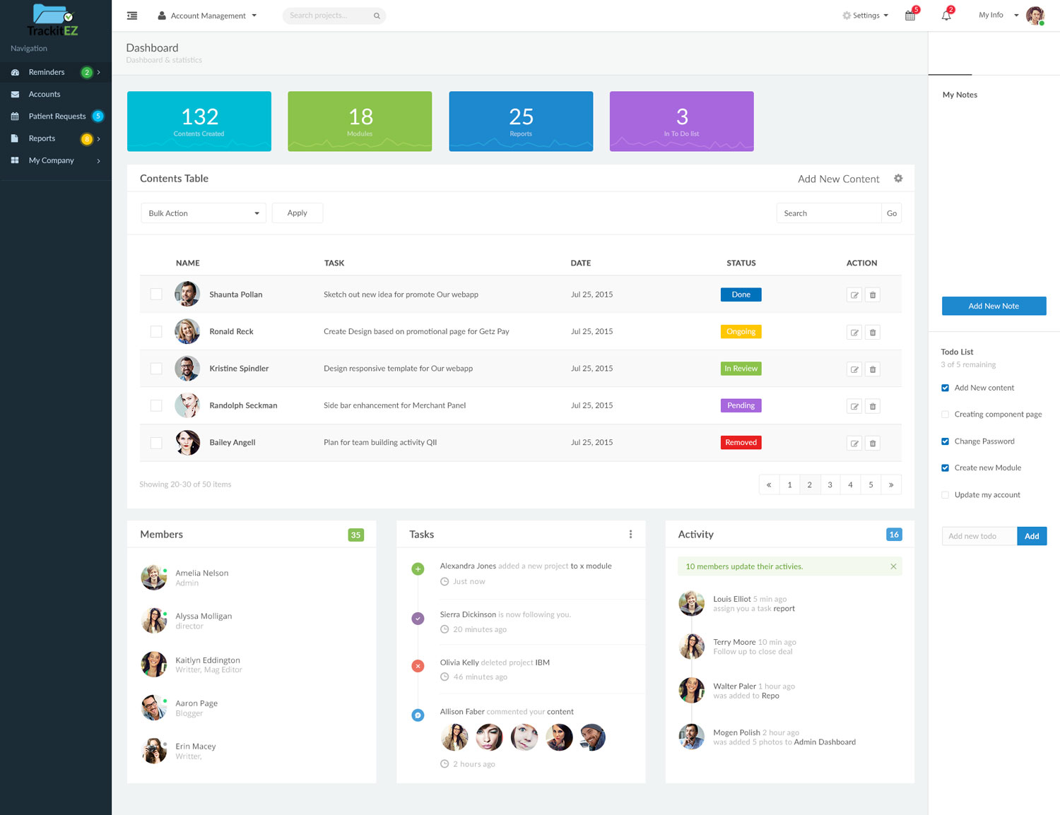This screenshot has height=815, width=1060.
Task: Delete Bailey Angell's row
Action: pos(873,444)
